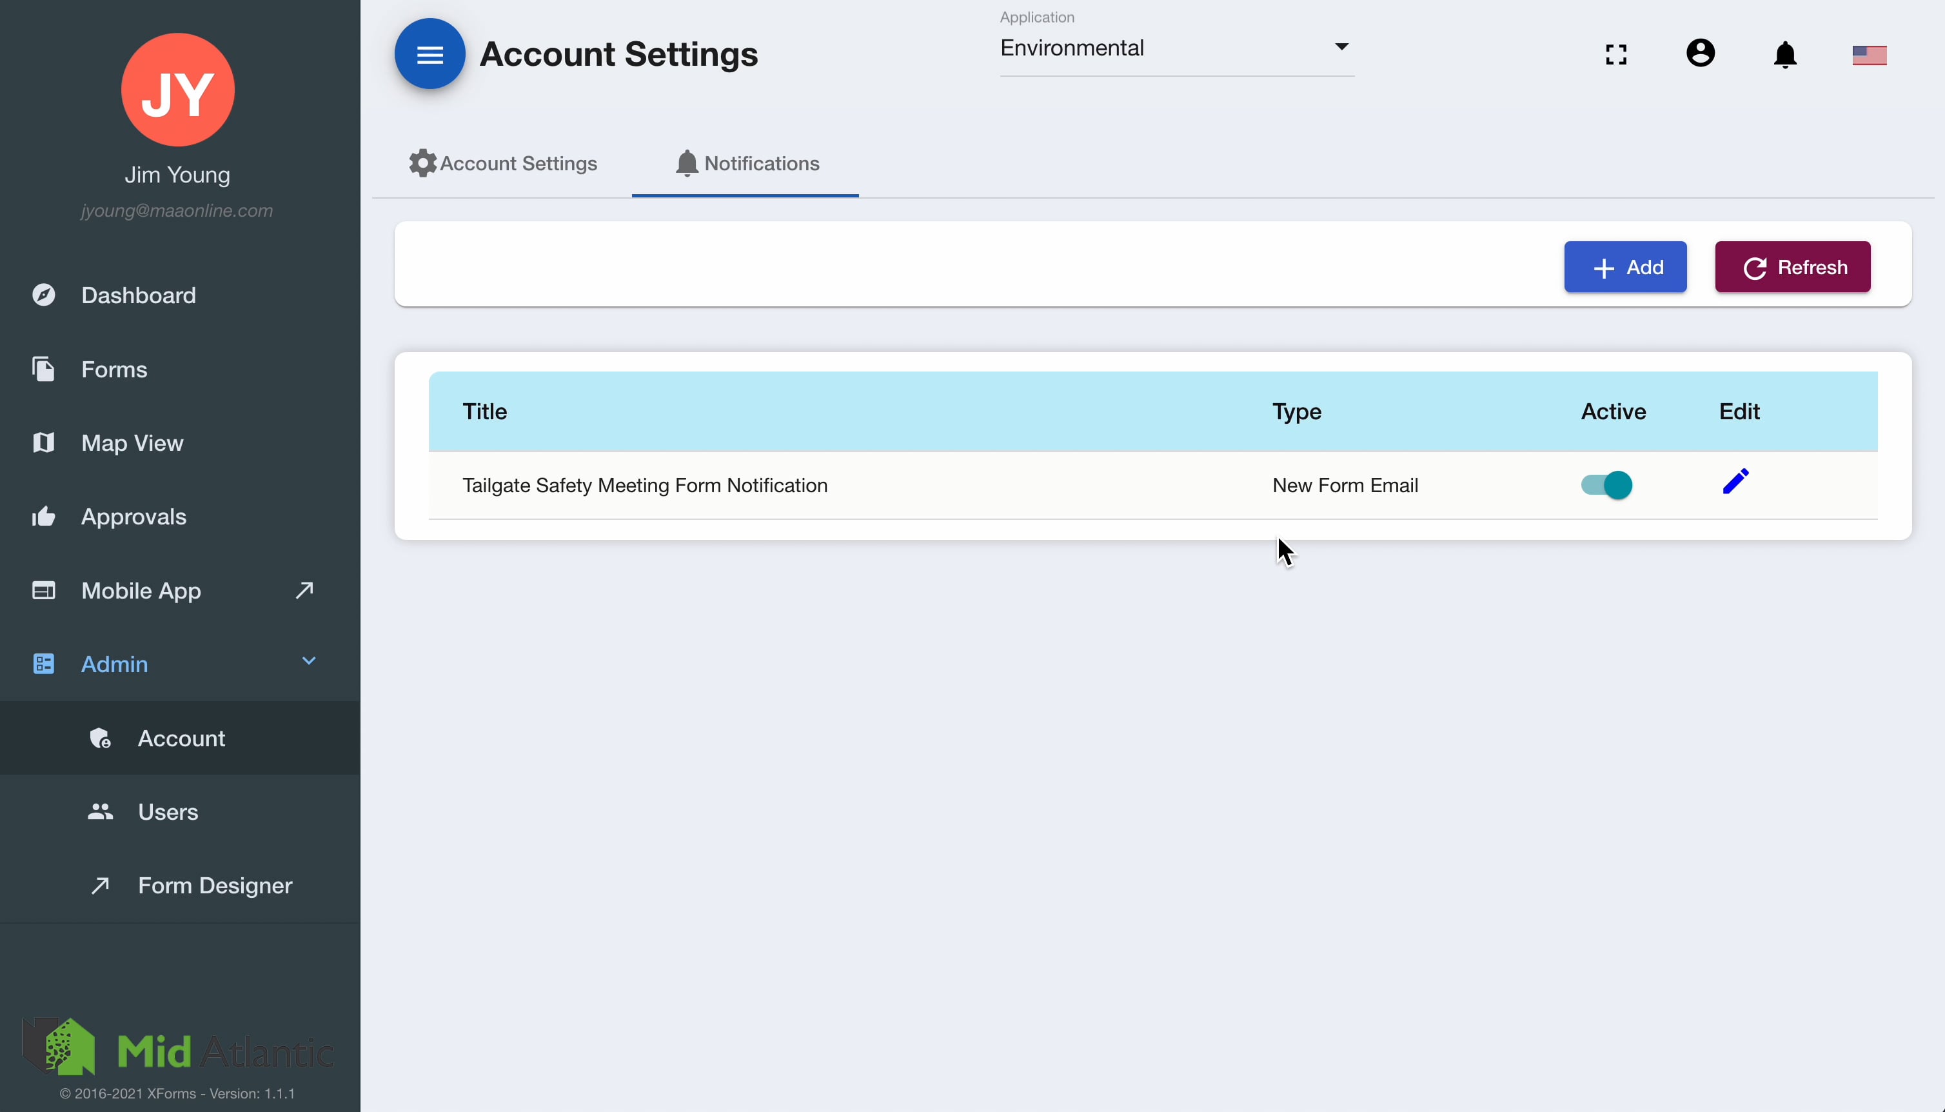Click the JY avatar circle
Image resolution: width=1945 pixels, height=1112 pixels.
point(178,90)
